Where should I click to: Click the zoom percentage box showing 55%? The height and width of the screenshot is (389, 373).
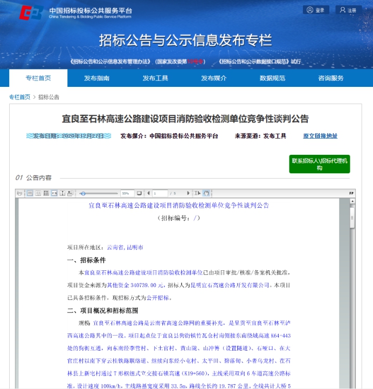tap(126, 193)
